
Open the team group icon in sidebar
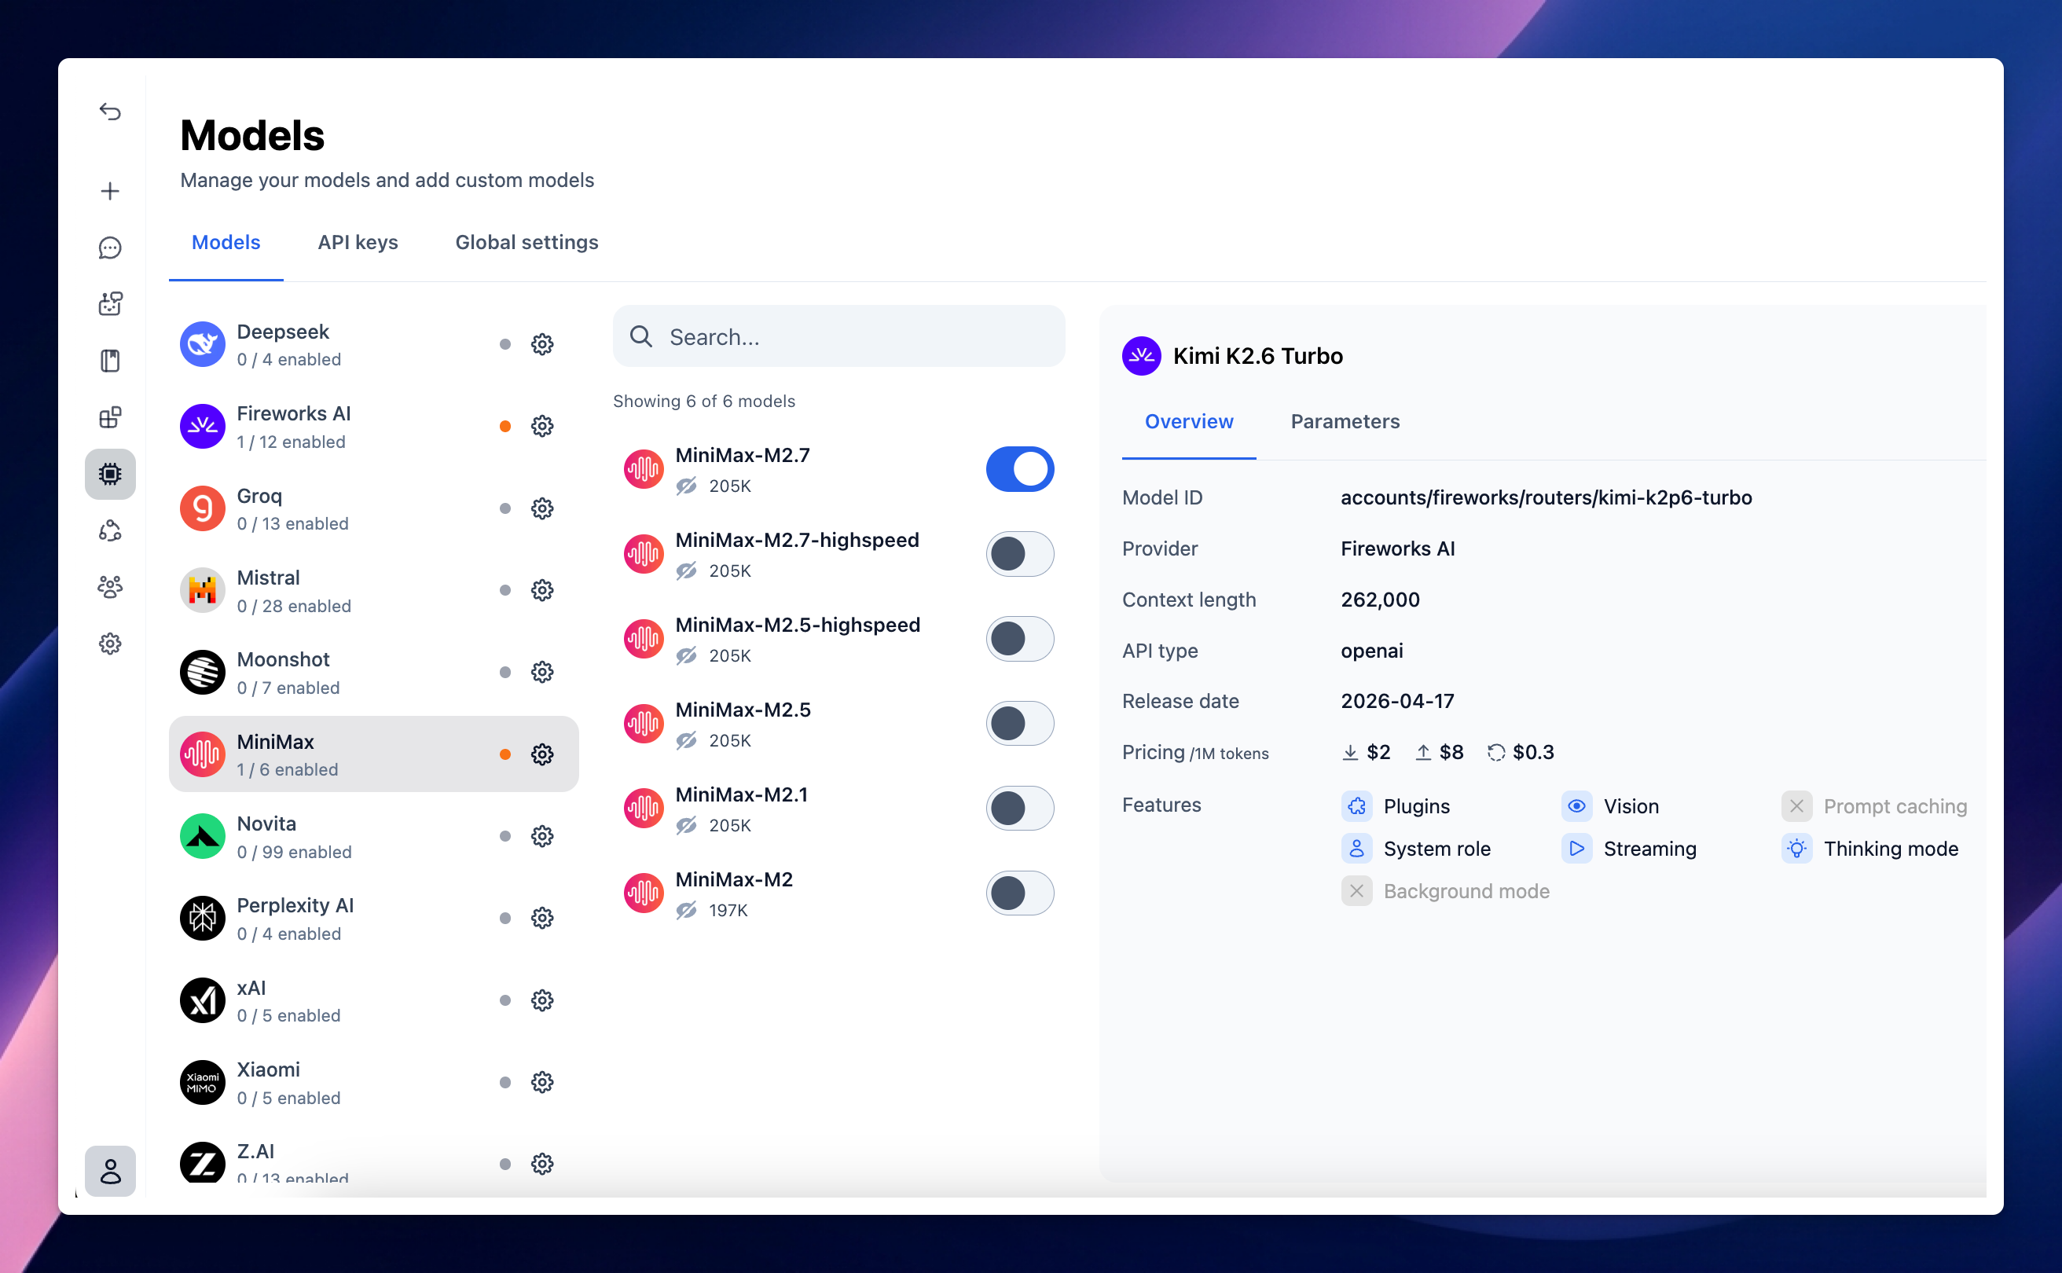coord(110,587)
